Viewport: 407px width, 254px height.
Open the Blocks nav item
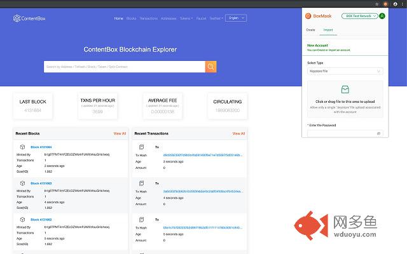pyautogui.click(x=132, y=18)
